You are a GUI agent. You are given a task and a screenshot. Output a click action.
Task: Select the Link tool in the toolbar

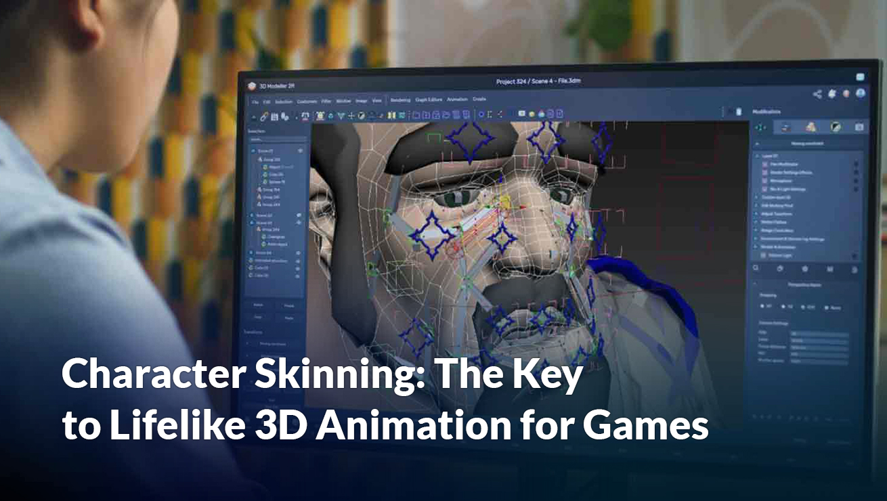263,118
